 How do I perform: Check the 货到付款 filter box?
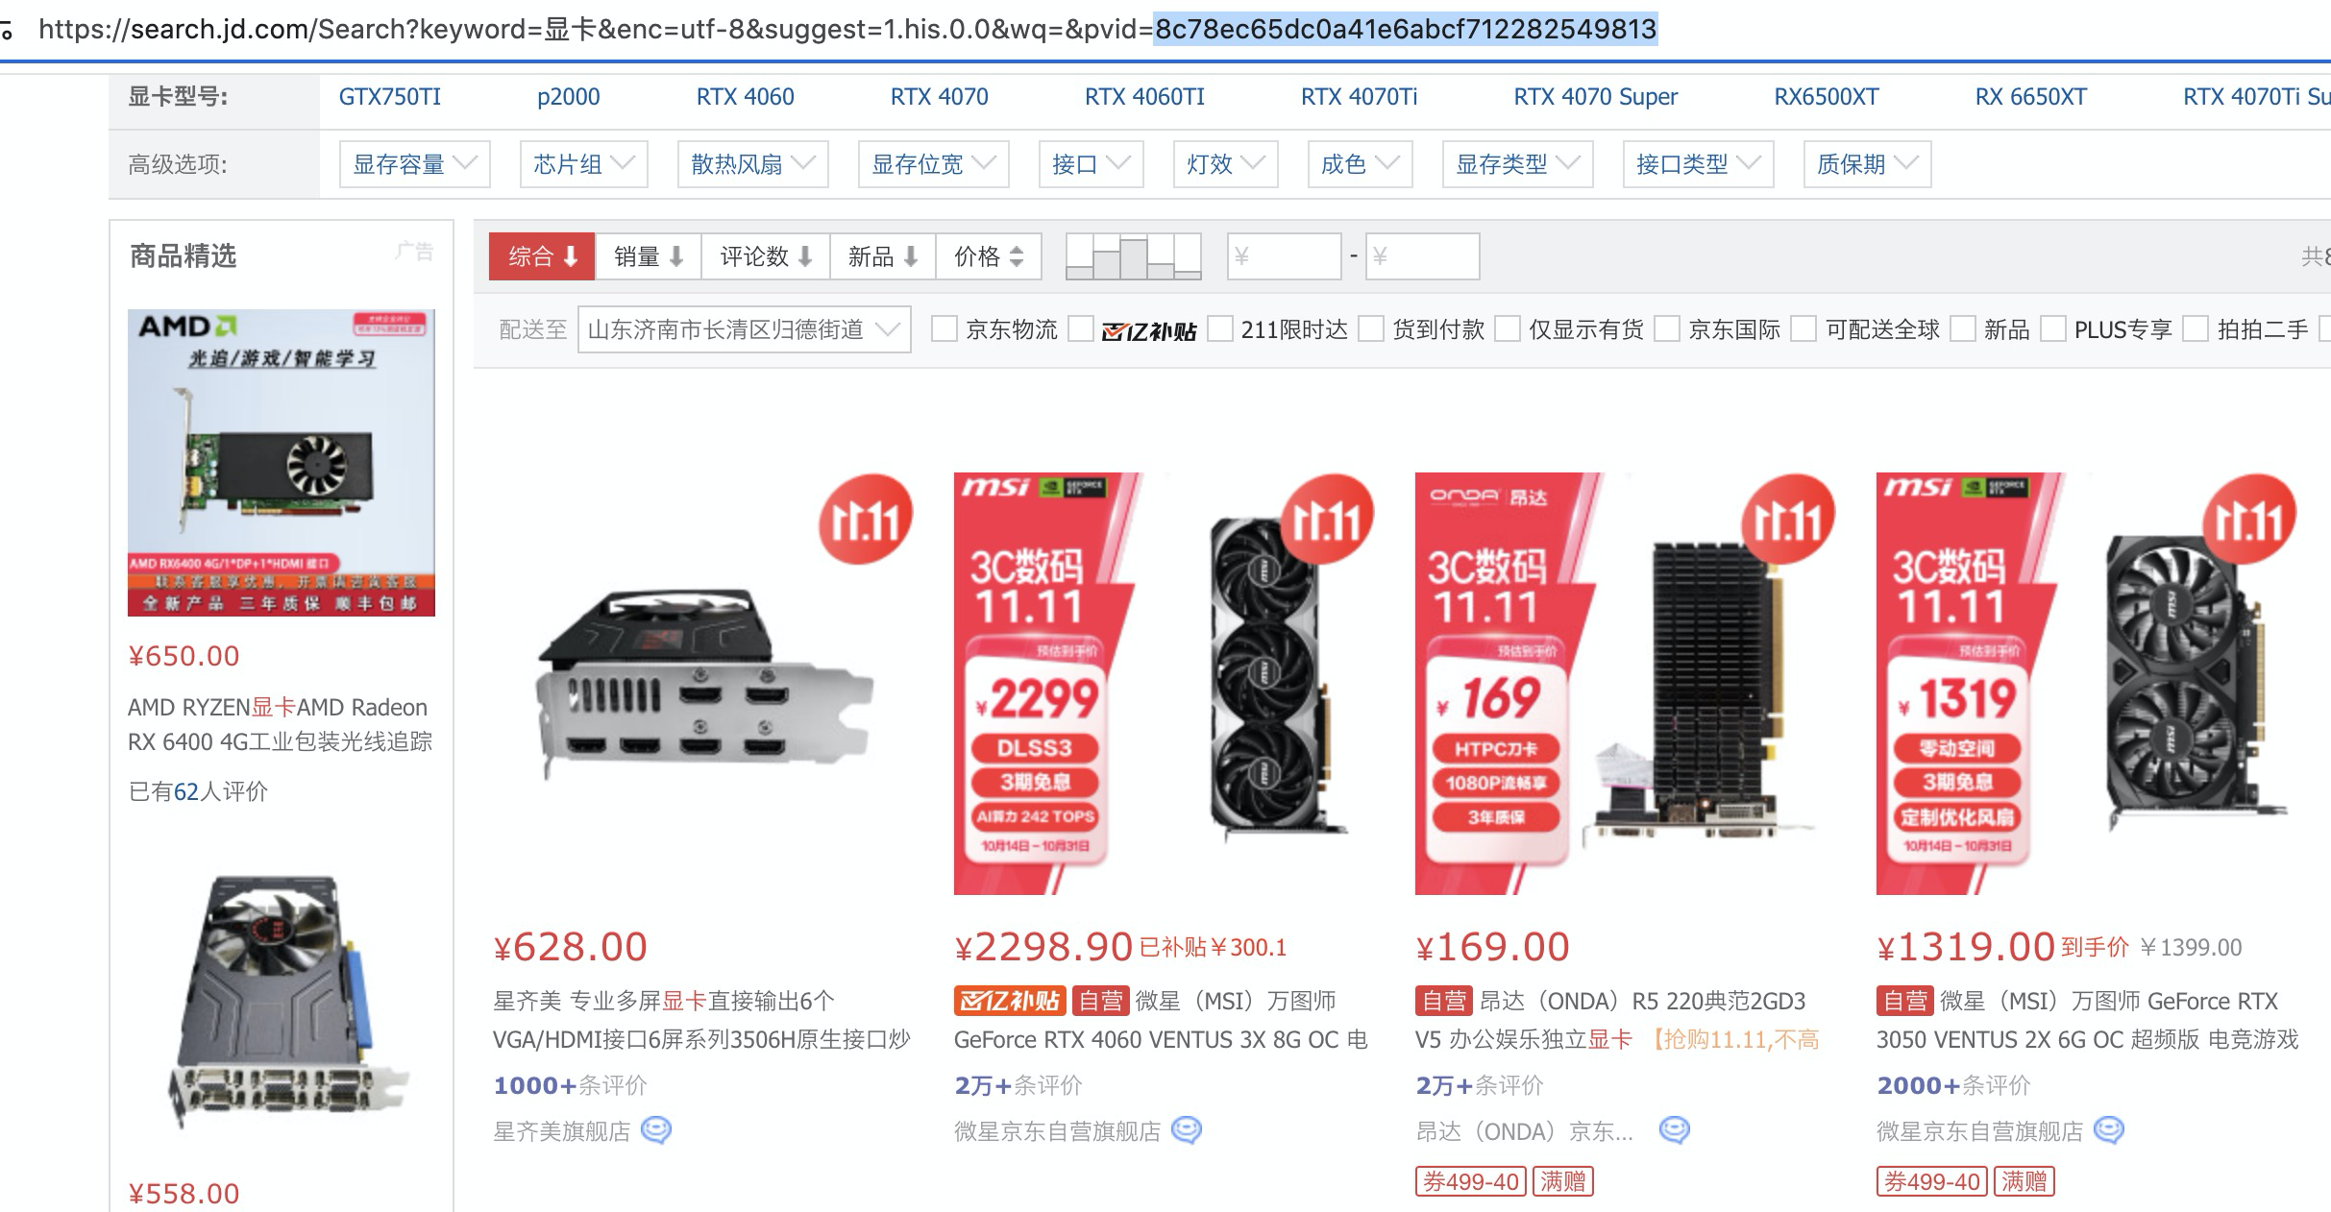tap(1372, 329)
